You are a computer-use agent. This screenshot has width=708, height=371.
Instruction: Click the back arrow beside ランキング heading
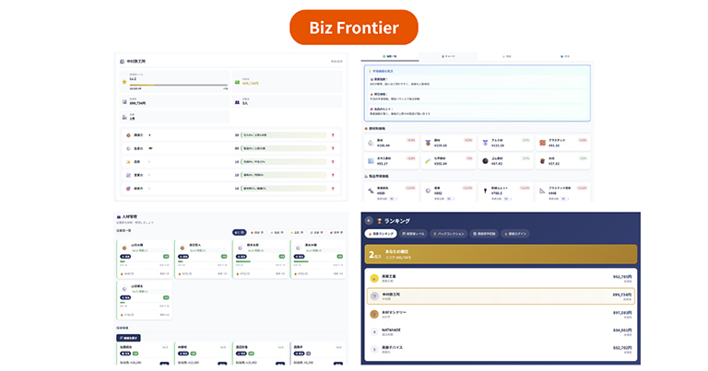click(369, 221)
